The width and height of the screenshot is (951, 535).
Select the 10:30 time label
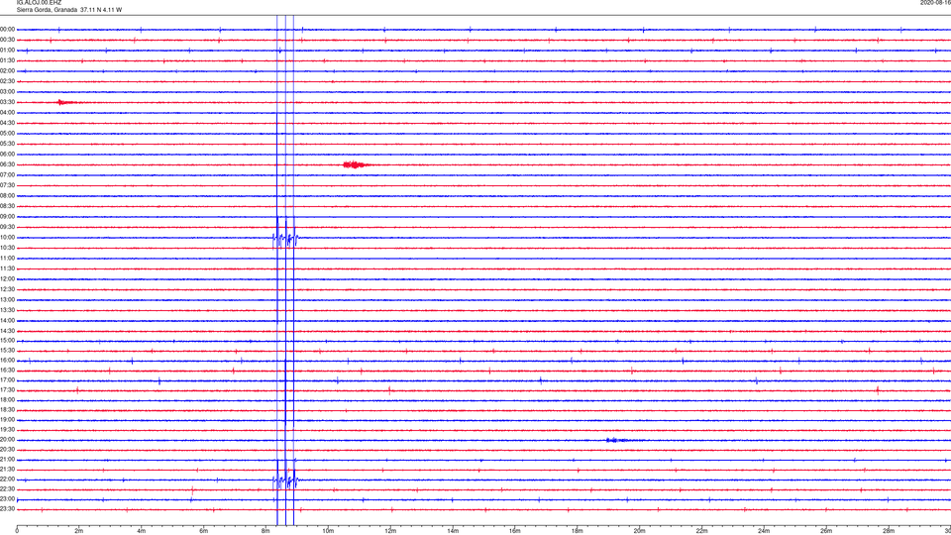(7, 248)
